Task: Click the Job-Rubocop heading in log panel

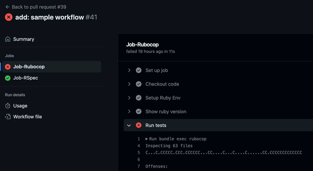Action: point(142,45)
